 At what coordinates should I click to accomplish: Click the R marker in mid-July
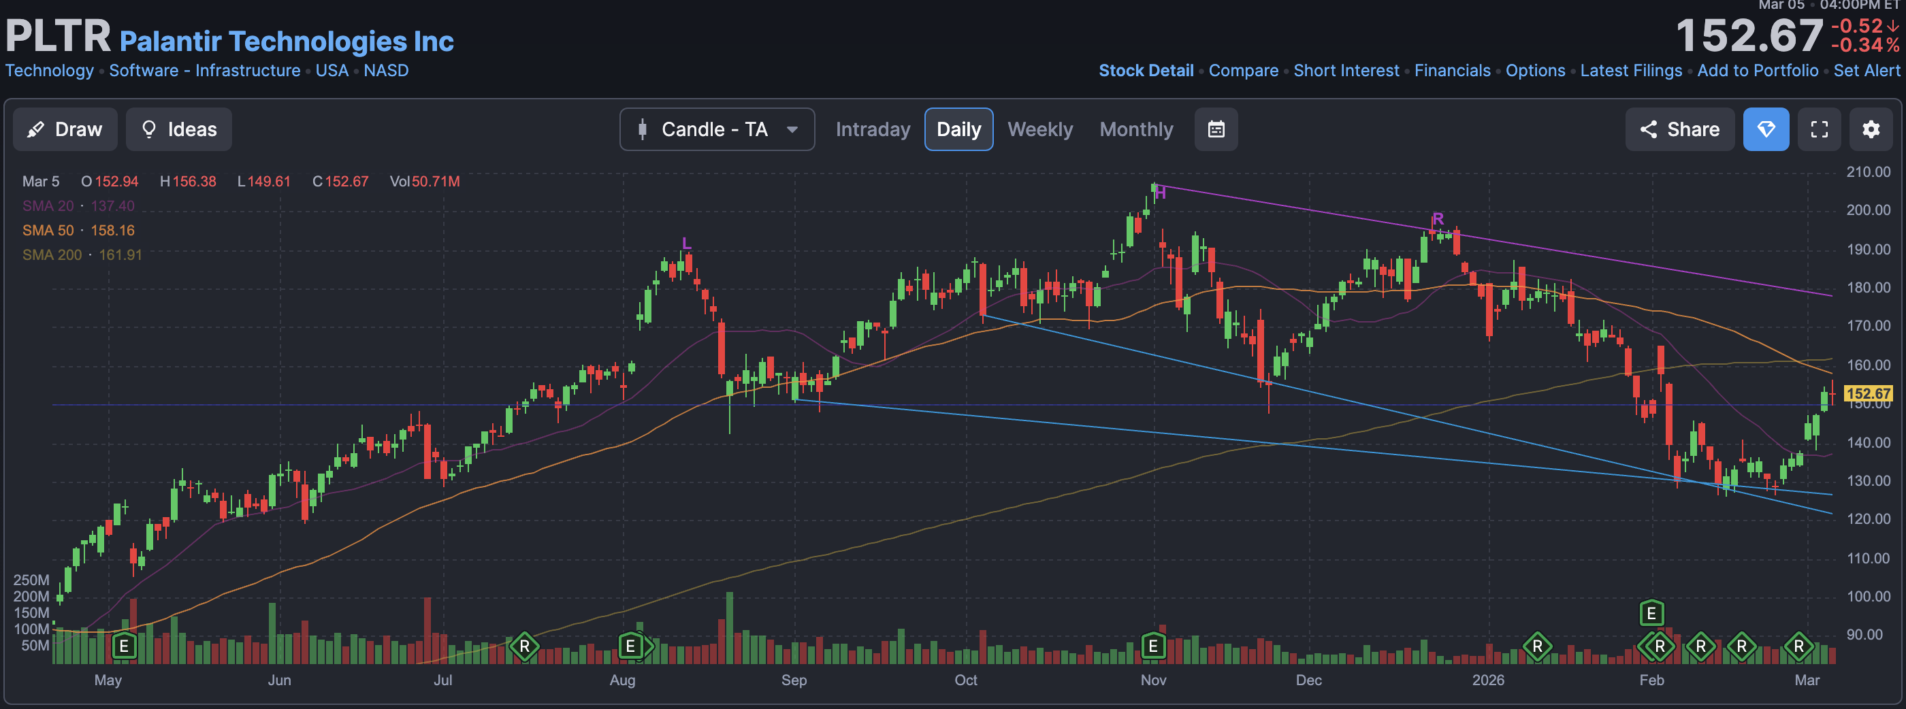(x=524, y=646)
